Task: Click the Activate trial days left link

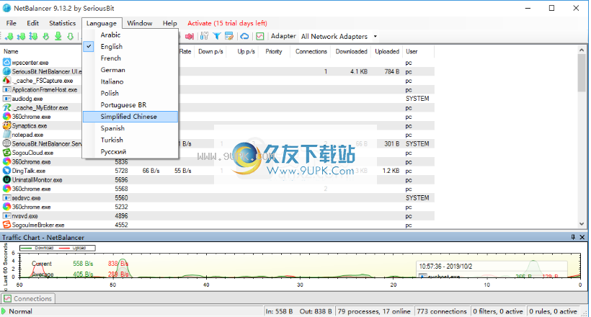Action: [x=227, y=23]
